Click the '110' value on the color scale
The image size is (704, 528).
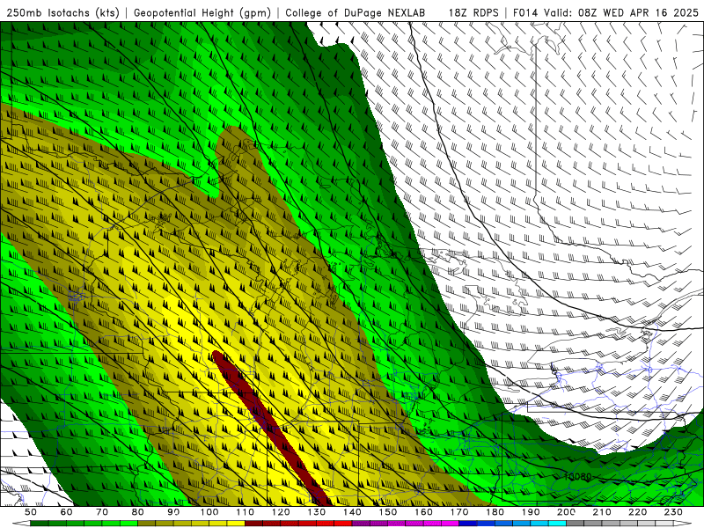pos(246,512)
